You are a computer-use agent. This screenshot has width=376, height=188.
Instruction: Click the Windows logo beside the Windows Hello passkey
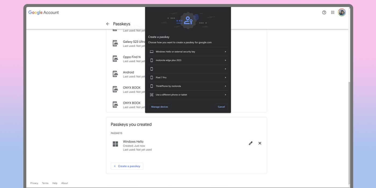pyautogui.click(x=115, y=144)
